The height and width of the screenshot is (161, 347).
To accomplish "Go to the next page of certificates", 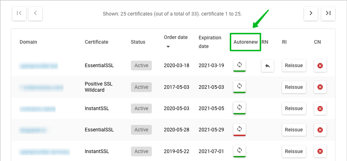I will (x=311, y=13).
